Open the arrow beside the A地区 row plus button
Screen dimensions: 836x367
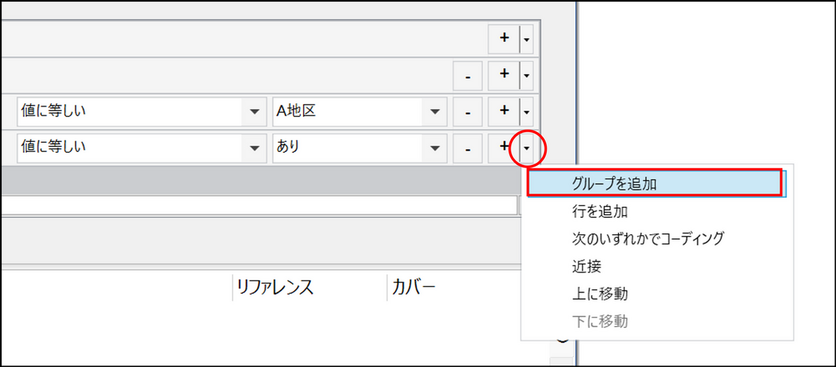(527, 111)
